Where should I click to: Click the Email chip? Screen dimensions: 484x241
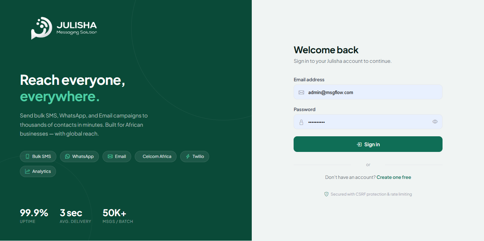[x=117, y=157]
